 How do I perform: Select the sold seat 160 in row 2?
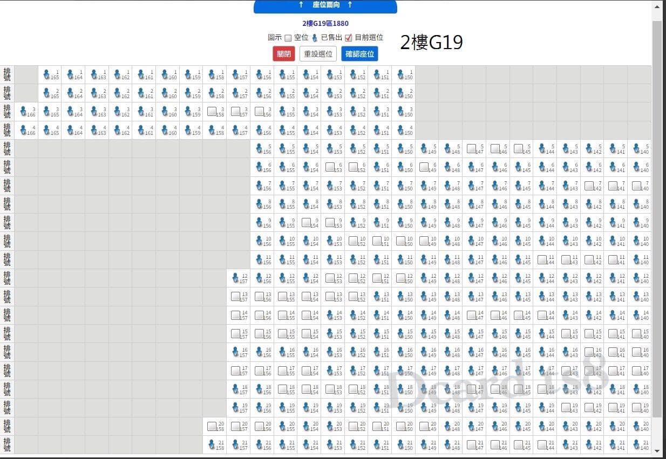pyautogui.click(x=165, y=93)
